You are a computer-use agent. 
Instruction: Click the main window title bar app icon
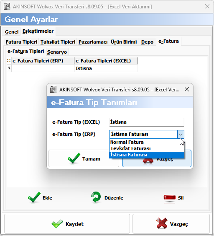pos(7,6)
